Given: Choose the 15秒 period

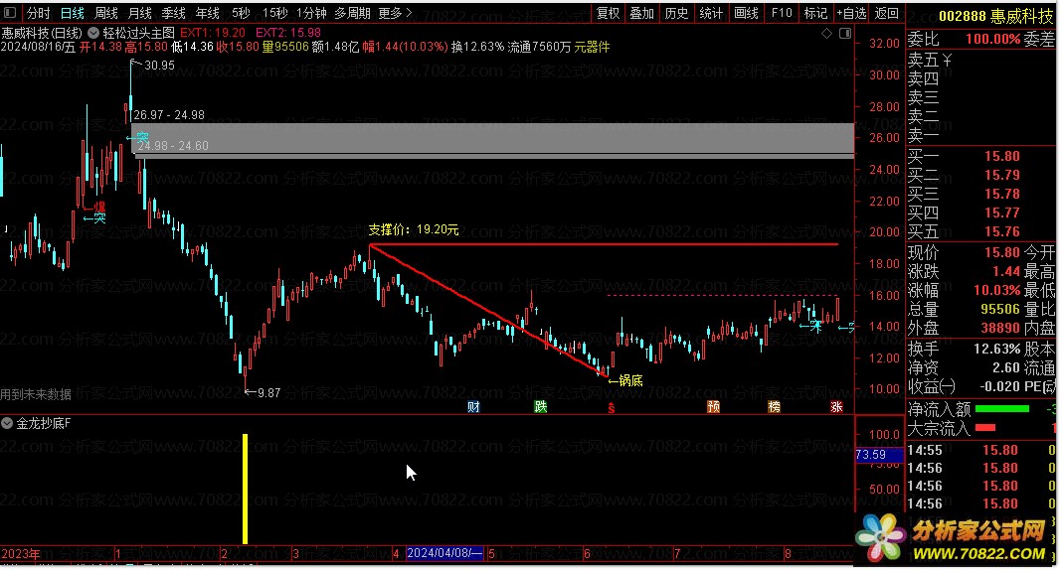Looking at the screenshot, I should [x=275, y=13].
